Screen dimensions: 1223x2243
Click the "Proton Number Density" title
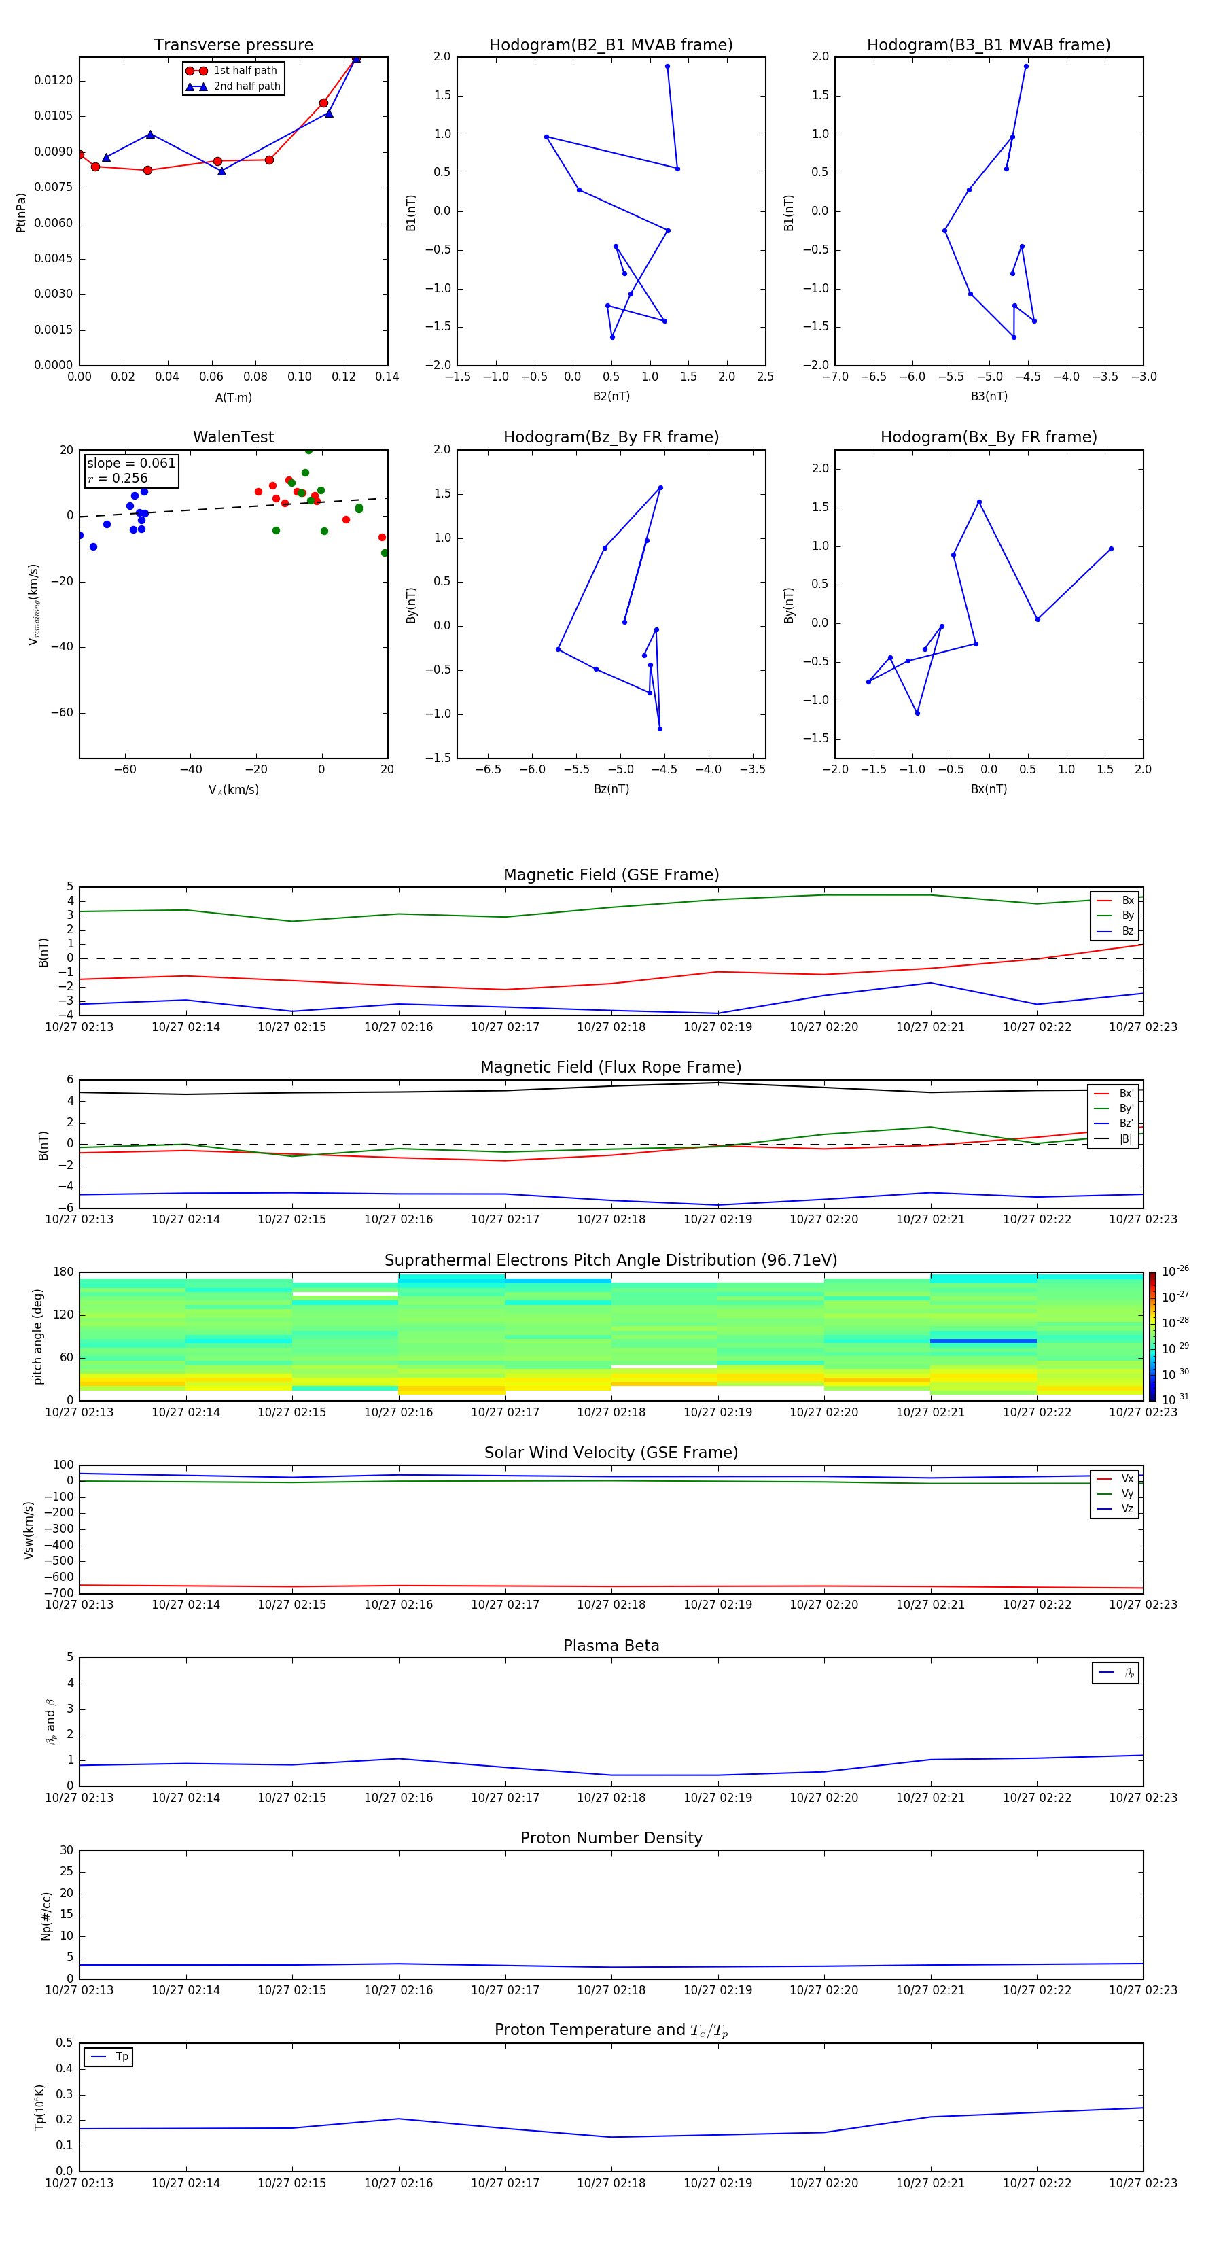coord(611,1838)
